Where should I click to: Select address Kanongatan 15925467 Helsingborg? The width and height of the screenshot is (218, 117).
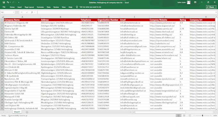[60, 91]
